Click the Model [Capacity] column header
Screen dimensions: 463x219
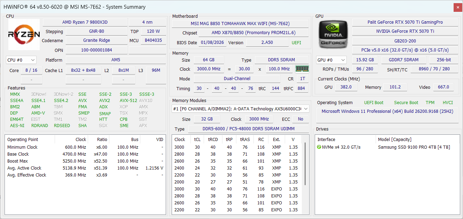pyautogui.click(x=417, y=139)
